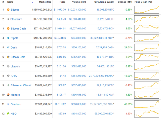The width and height of the screenshot is (161, 119).
Task: Open Monero 7d price graph
Action: click(147, 95)
